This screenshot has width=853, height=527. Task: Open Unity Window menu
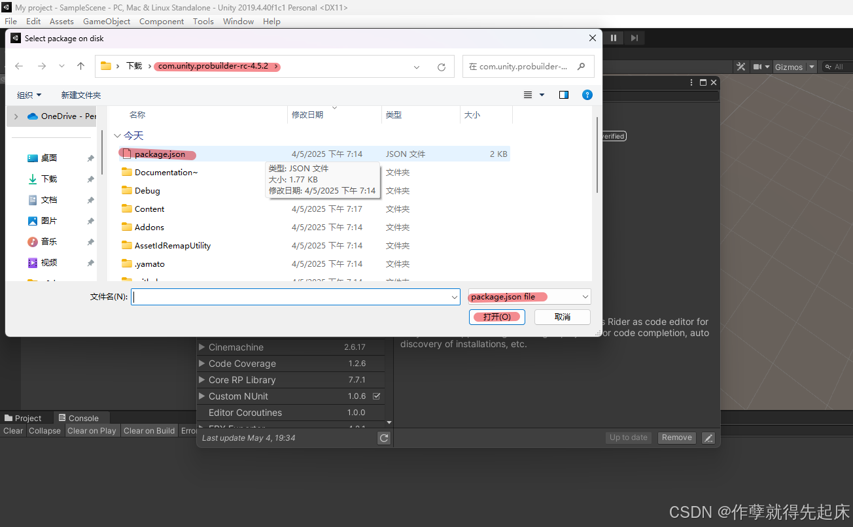click(238, 21)
